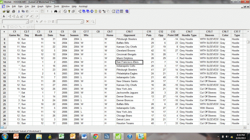Viewport: 250px width, 140px height.
Task: Open the File menu
Action: pos(8,6)
